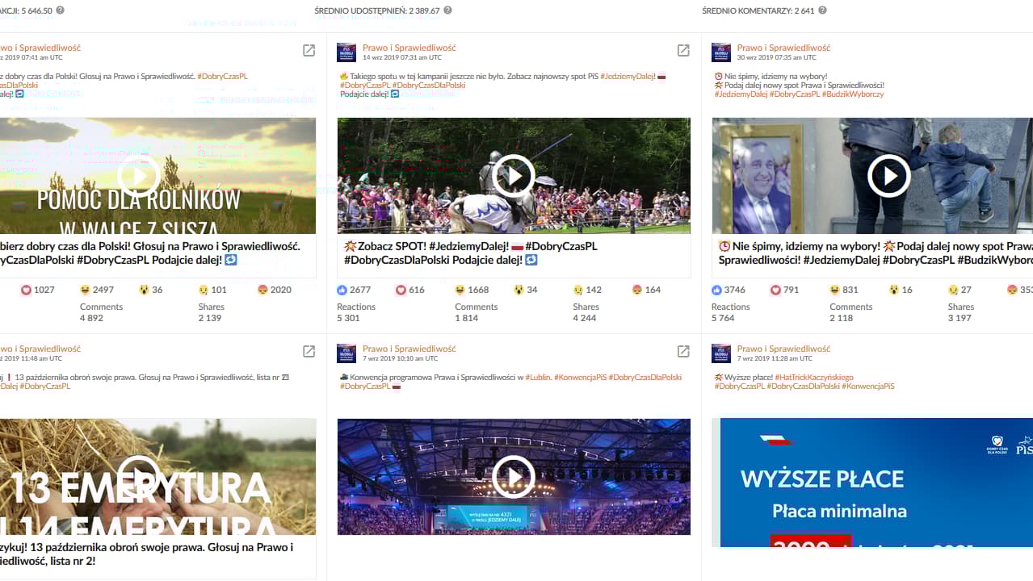Click the Comments count '4 892'

91,318
